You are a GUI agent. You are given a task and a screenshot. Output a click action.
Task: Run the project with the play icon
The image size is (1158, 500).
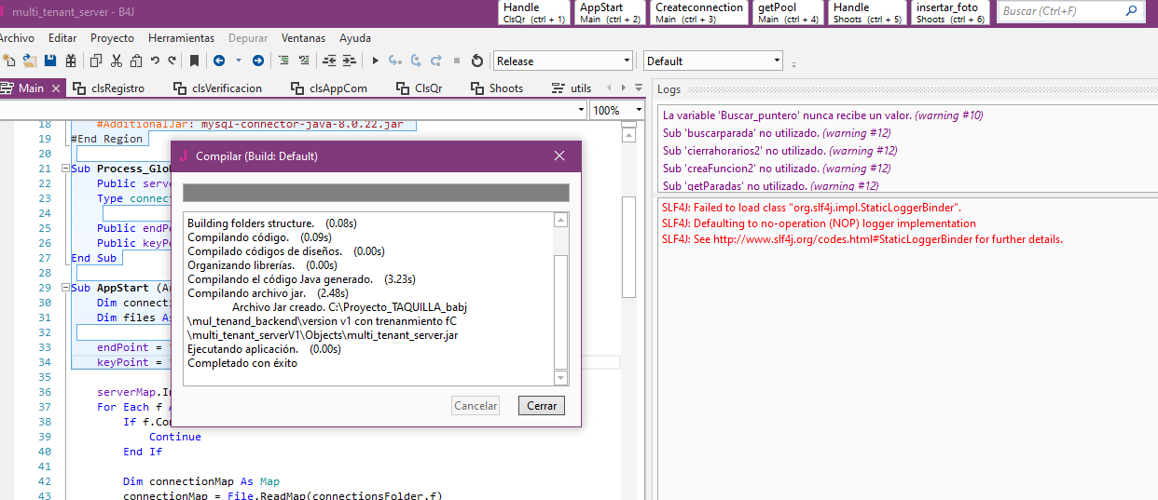click(x=375, y=61)
